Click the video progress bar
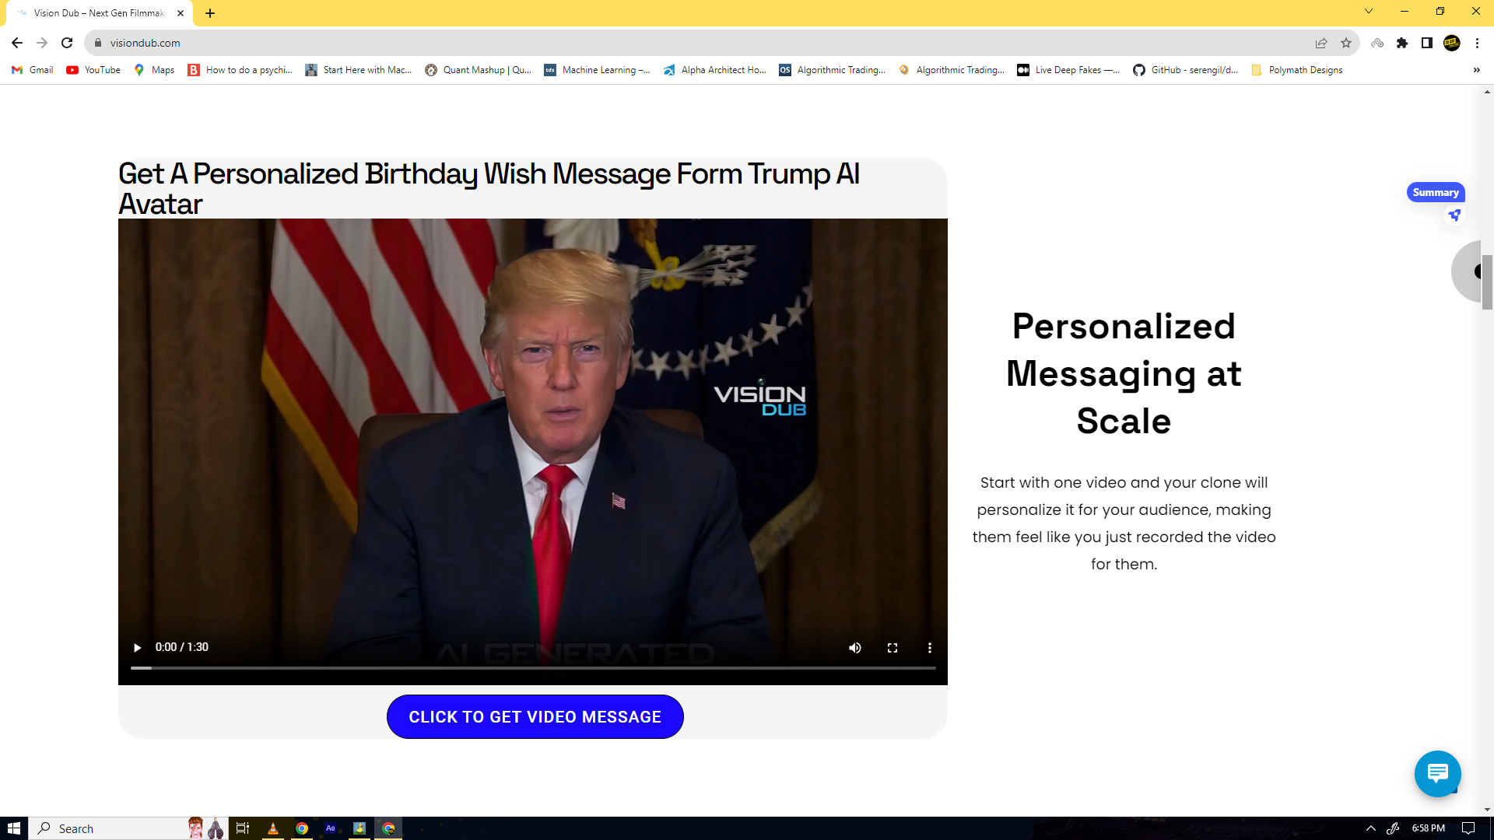Image resolution: width=1494 pixels, height=840 pixels. point(533,668)
